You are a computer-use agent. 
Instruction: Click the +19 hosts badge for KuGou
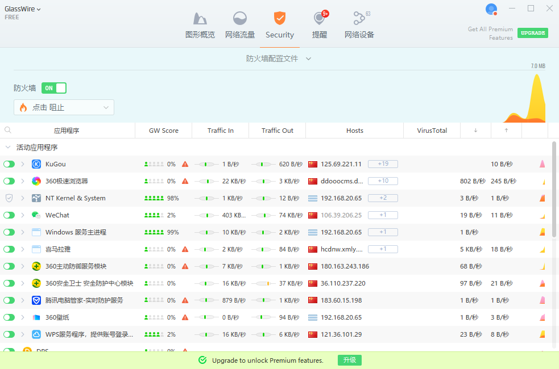coord(383,164)
